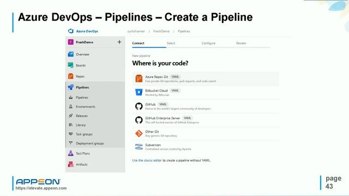Switch to the Select step tab

point(171,43)
